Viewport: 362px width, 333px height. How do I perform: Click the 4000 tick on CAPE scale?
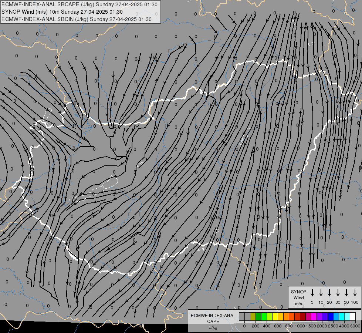tap(344, 326)
